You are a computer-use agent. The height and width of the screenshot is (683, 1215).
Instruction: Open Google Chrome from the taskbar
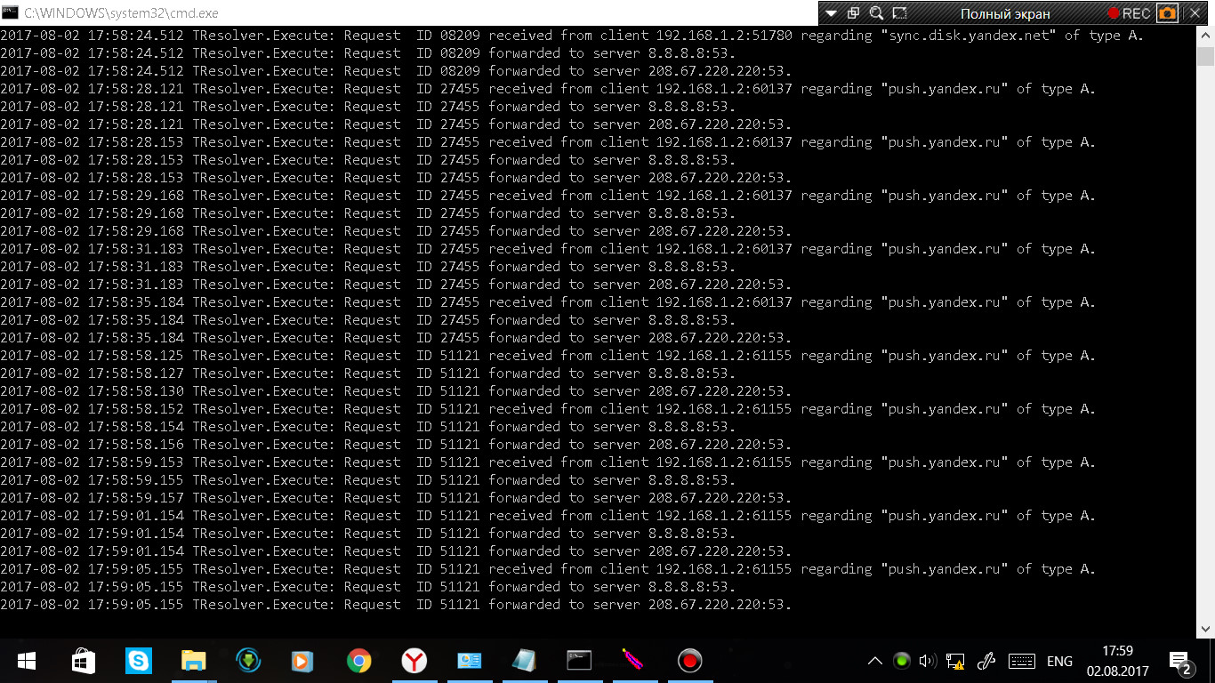pyautogui.click(x=359, y=661)
